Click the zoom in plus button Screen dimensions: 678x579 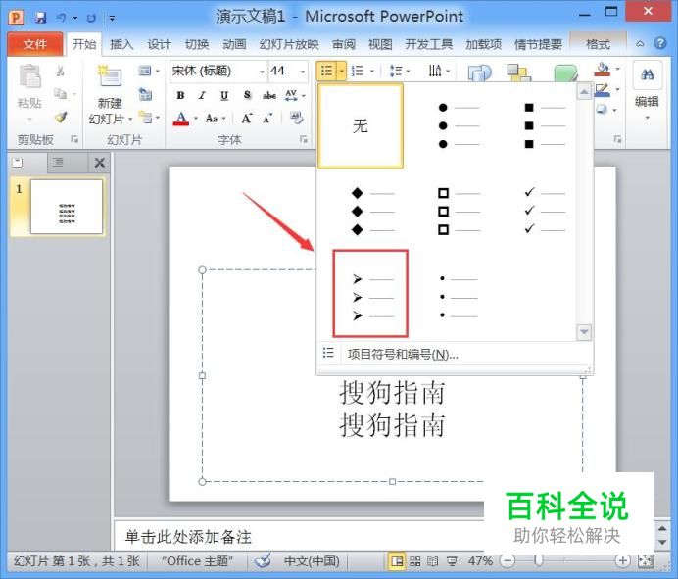click(x=623, y=561)
